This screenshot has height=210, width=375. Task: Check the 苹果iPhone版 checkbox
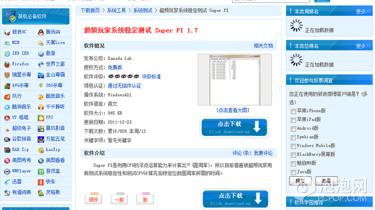[x=293, y=111]
